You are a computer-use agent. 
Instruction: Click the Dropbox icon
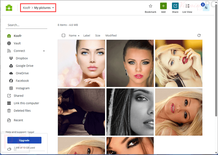(x=11, y=58)
